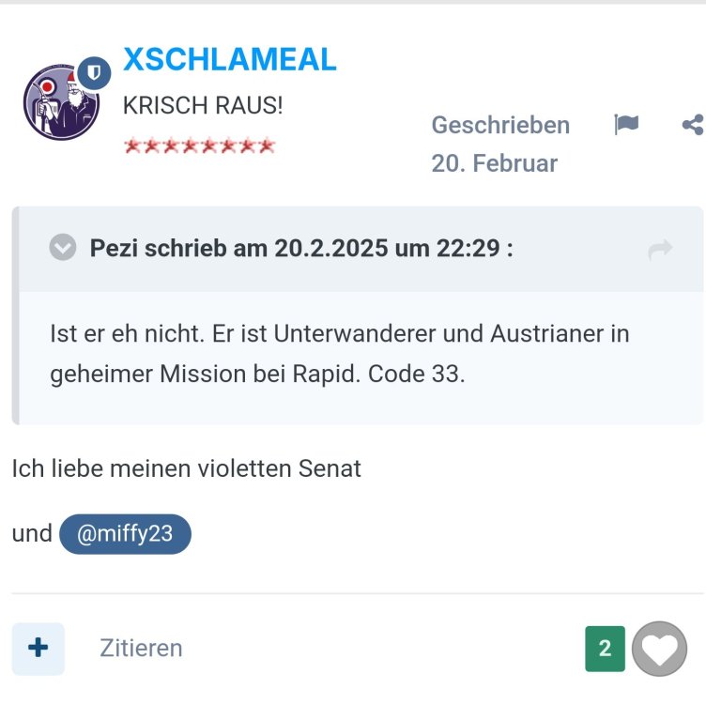The height and width of the screenshot is (704, 706).
Task: Click the name Pezi in the quote header
Action: (x=115, y=249)
